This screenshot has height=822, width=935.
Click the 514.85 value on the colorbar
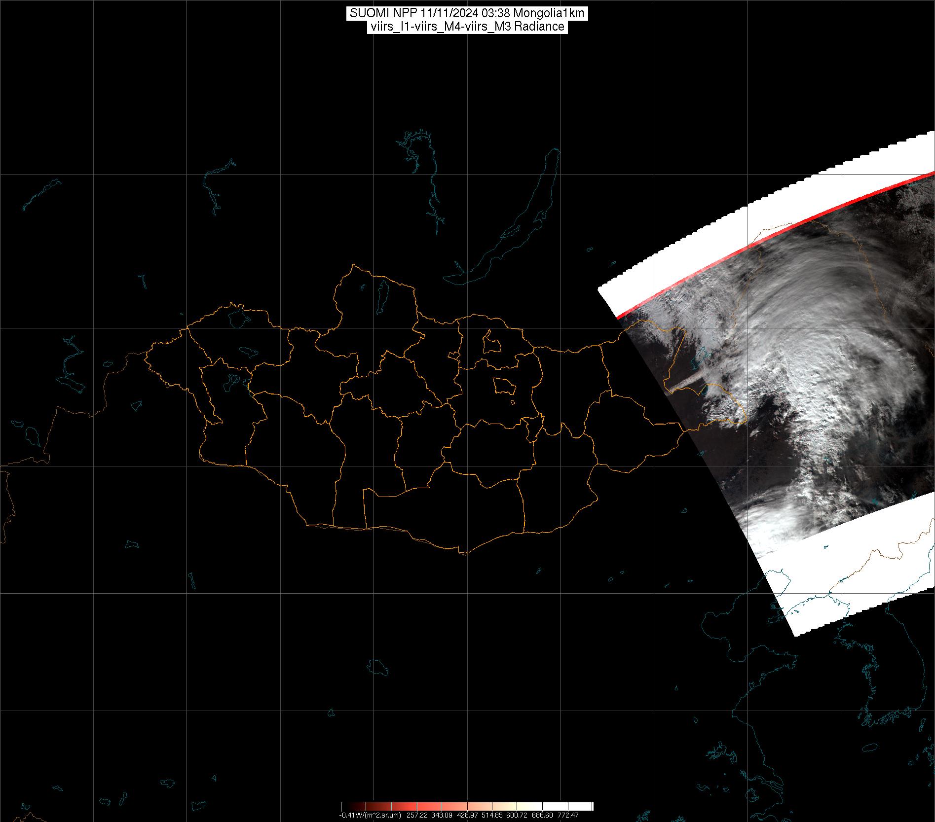492,815
